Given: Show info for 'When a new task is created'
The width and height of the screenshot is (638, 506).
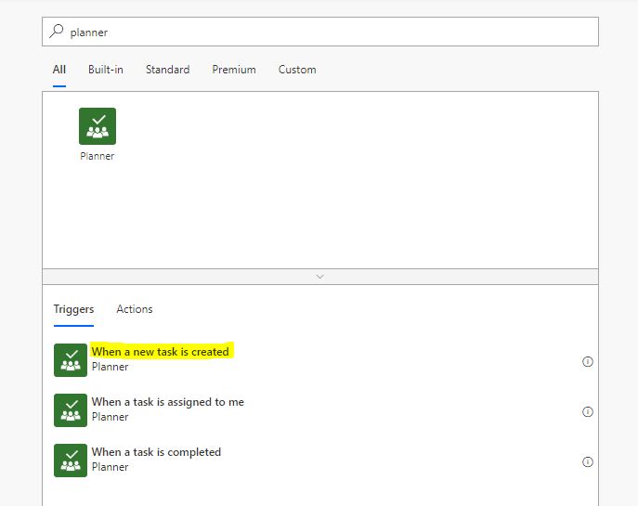Looking at the screenshot, I should [x=588, y=361].
